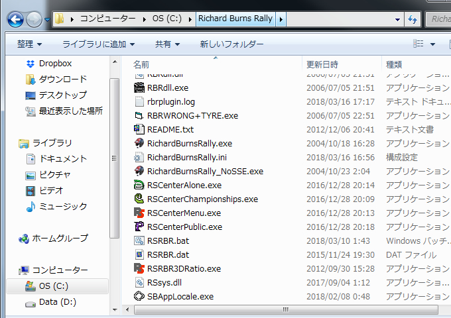Click the date 2018/03/16 17:17
Image resolution: width=451 pixels, height=318 pixels.
[340, 101]
